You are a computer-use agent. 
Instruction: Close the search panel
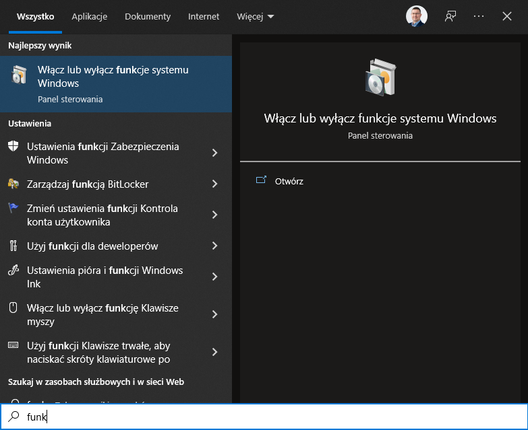coord(507,16)
